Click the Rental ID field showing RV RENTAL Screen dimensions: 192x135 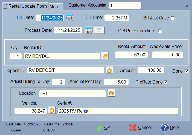62,56
